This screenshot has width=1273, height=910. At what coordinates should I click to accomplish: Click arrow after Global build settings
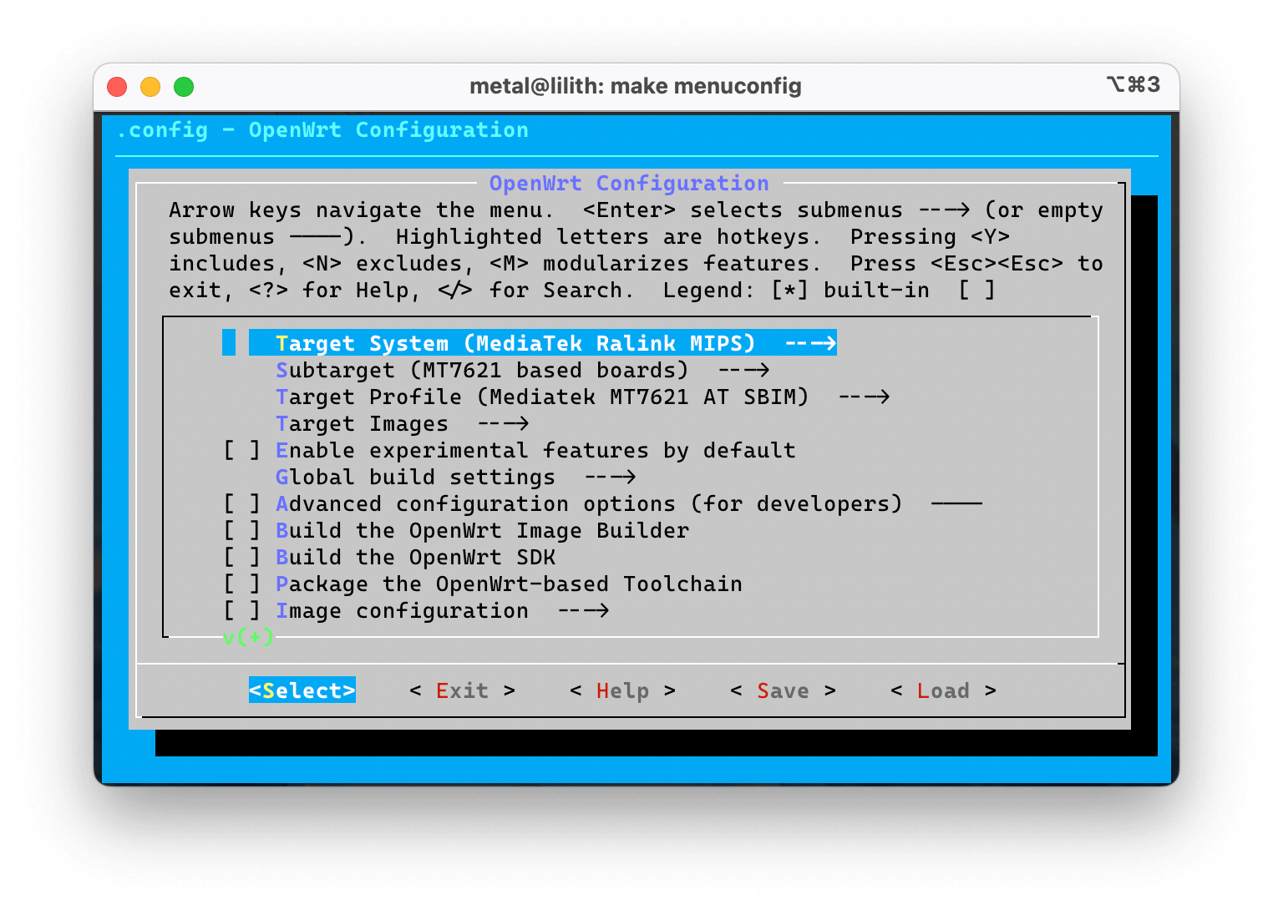610,477
